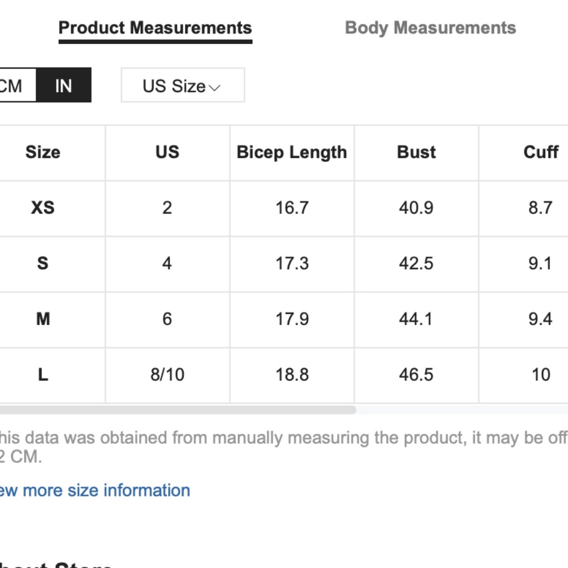This screenshot has height=568, width=568.
Task: Click the 16.7 bicep length cell
Action: click(292, 208)
